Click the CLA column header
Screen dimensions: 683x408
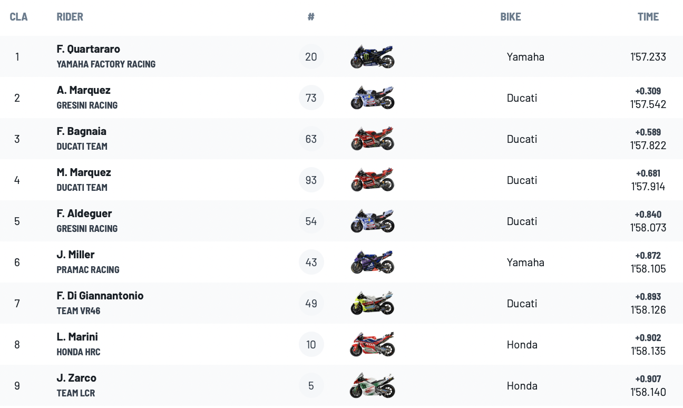point(18,17)
